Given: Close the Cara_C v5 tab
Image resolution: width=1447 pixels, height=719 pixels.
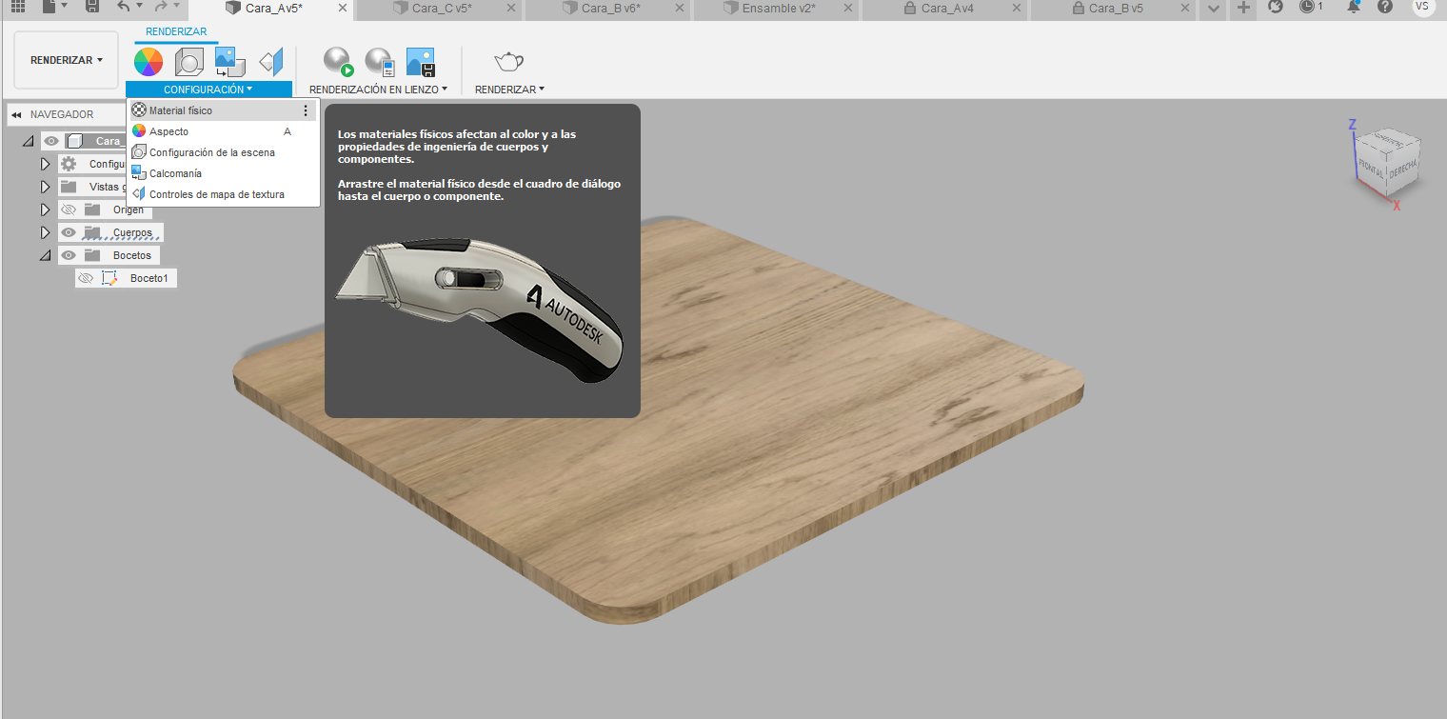Looking at the screenshot, I should pos(510,8).
